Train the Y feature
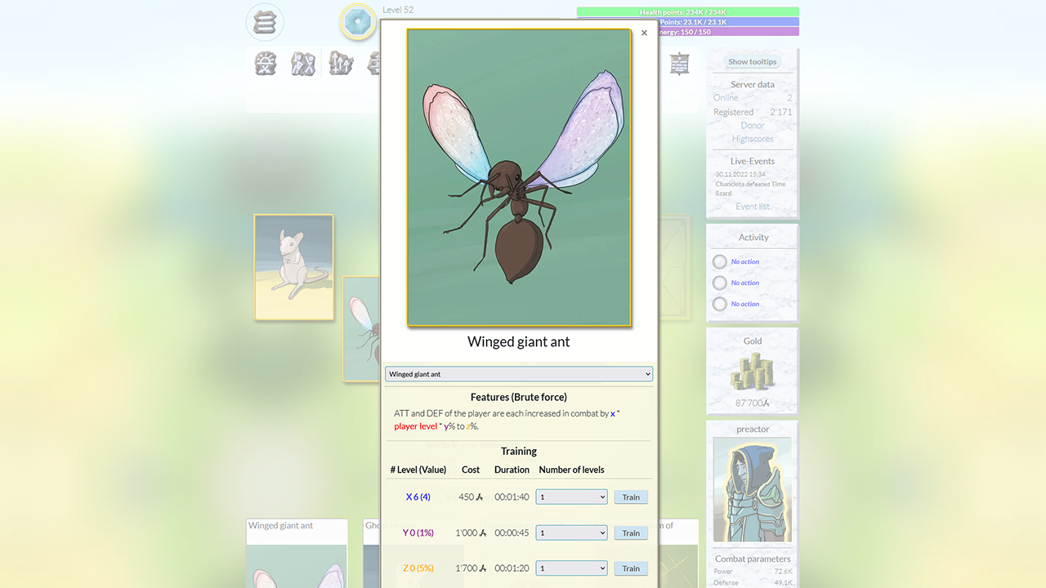 point(631,532)
